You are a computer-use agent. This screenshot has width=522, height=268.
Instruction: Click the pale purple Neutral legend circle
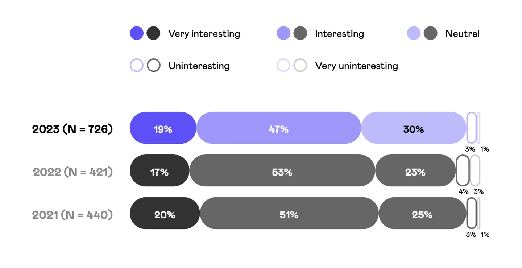(414, 33)
